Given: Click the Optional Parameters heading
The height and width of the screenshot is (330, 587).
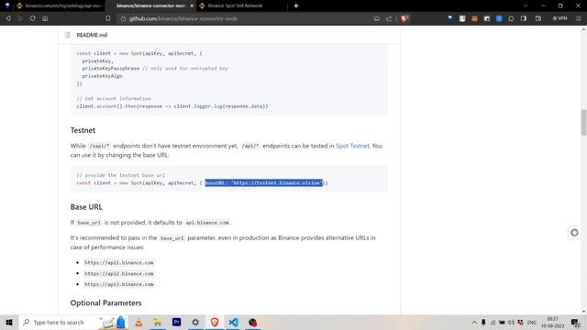Looking at the screenshot, I should click(106, 302).
